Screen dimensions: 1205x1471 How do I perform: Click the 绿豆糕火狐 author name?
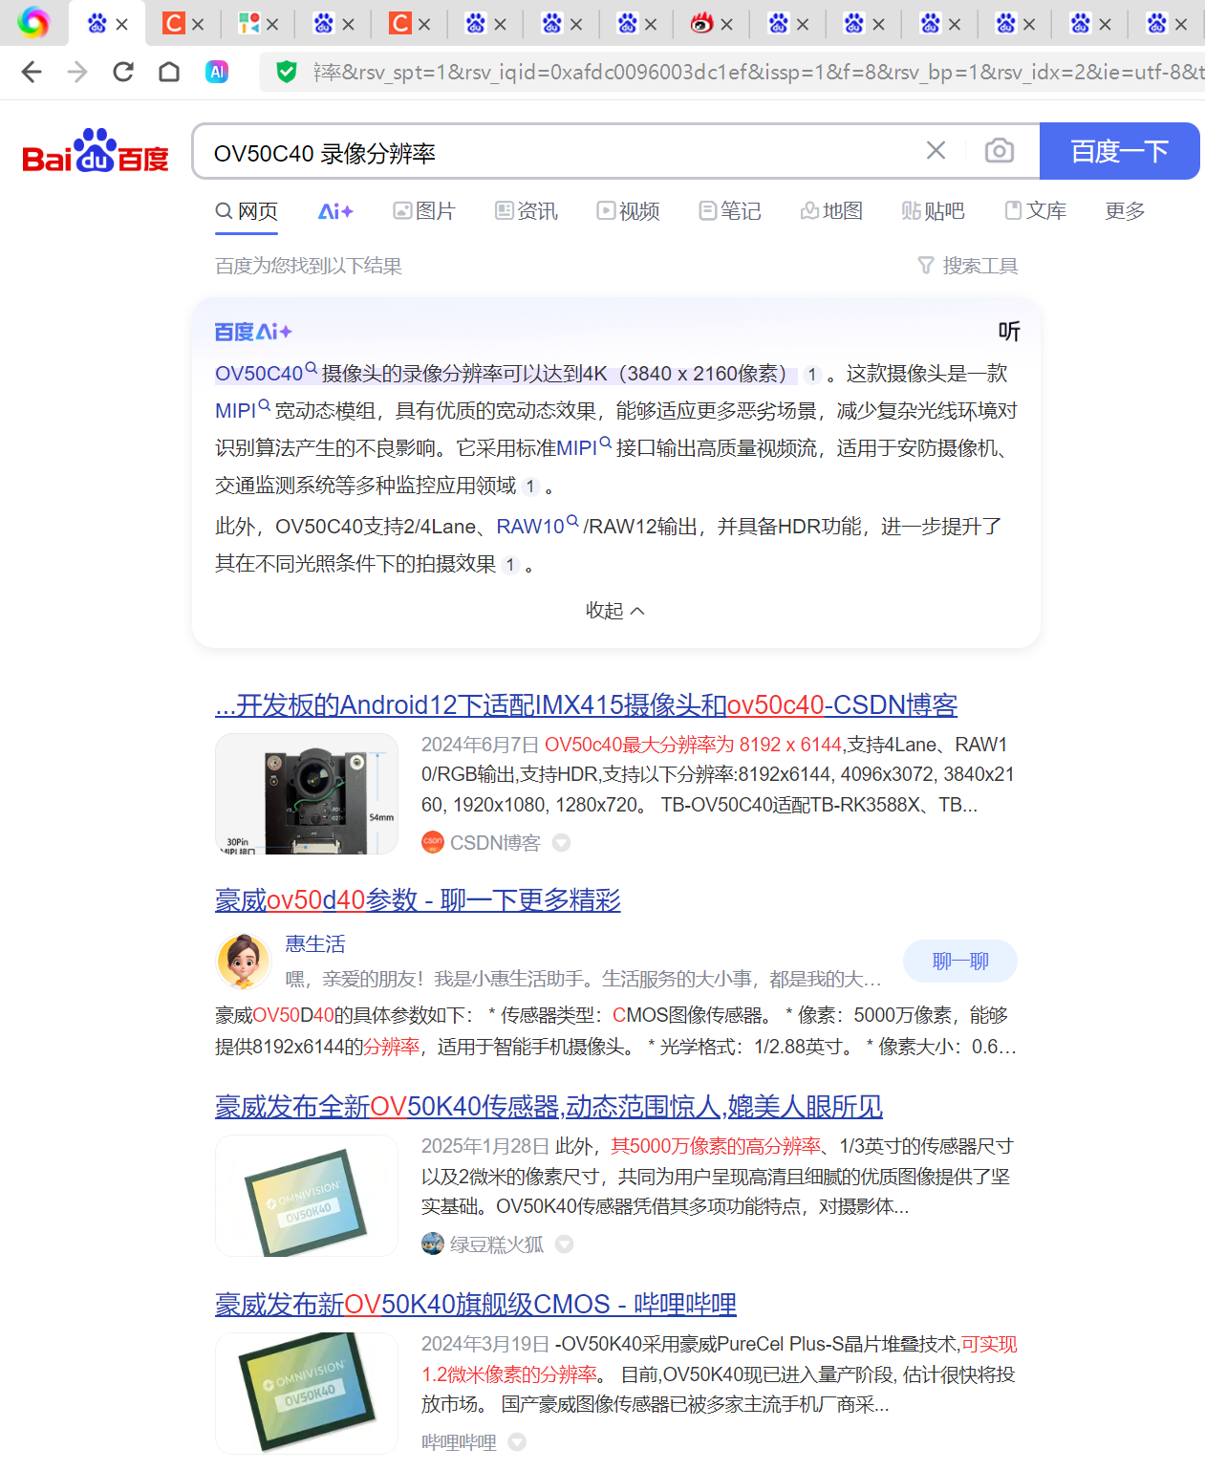click(x=497, y=1244)
